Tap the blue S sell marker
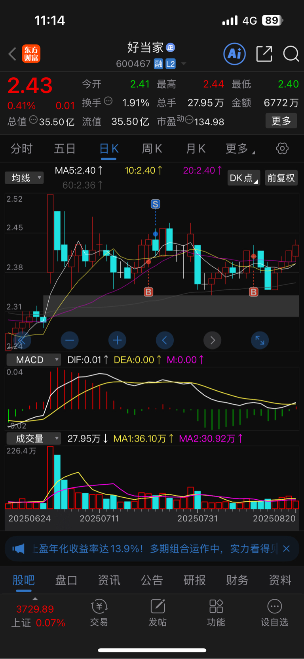 pyautogui.click(x=156, y=204)
